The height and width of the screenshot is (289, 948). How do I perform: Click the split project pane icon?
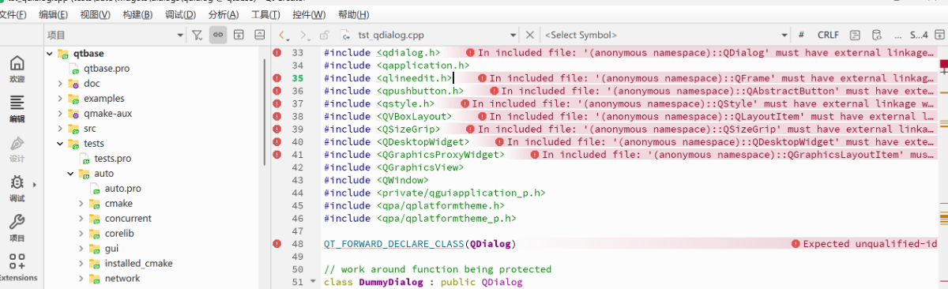tap(238, 35)
